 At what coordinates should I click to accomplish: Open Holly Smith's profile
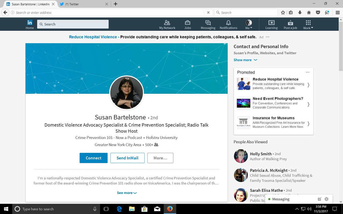pyautogui.click(x=261, y=154)
